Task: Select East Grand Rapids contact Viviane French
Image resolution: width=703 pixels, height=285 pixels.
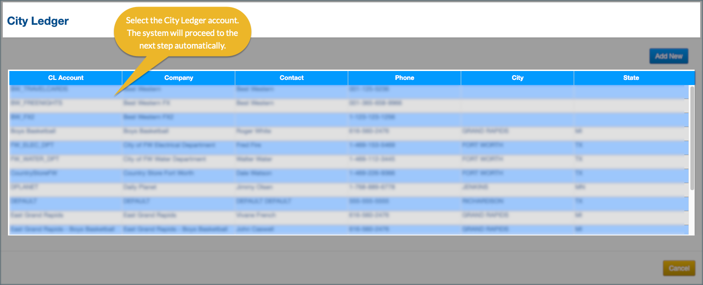Action: point(256,215)
